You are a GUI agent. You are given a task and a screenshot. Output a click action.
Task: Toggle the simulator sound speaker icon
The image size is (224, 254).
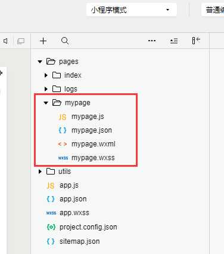click(x=5, y=41)
